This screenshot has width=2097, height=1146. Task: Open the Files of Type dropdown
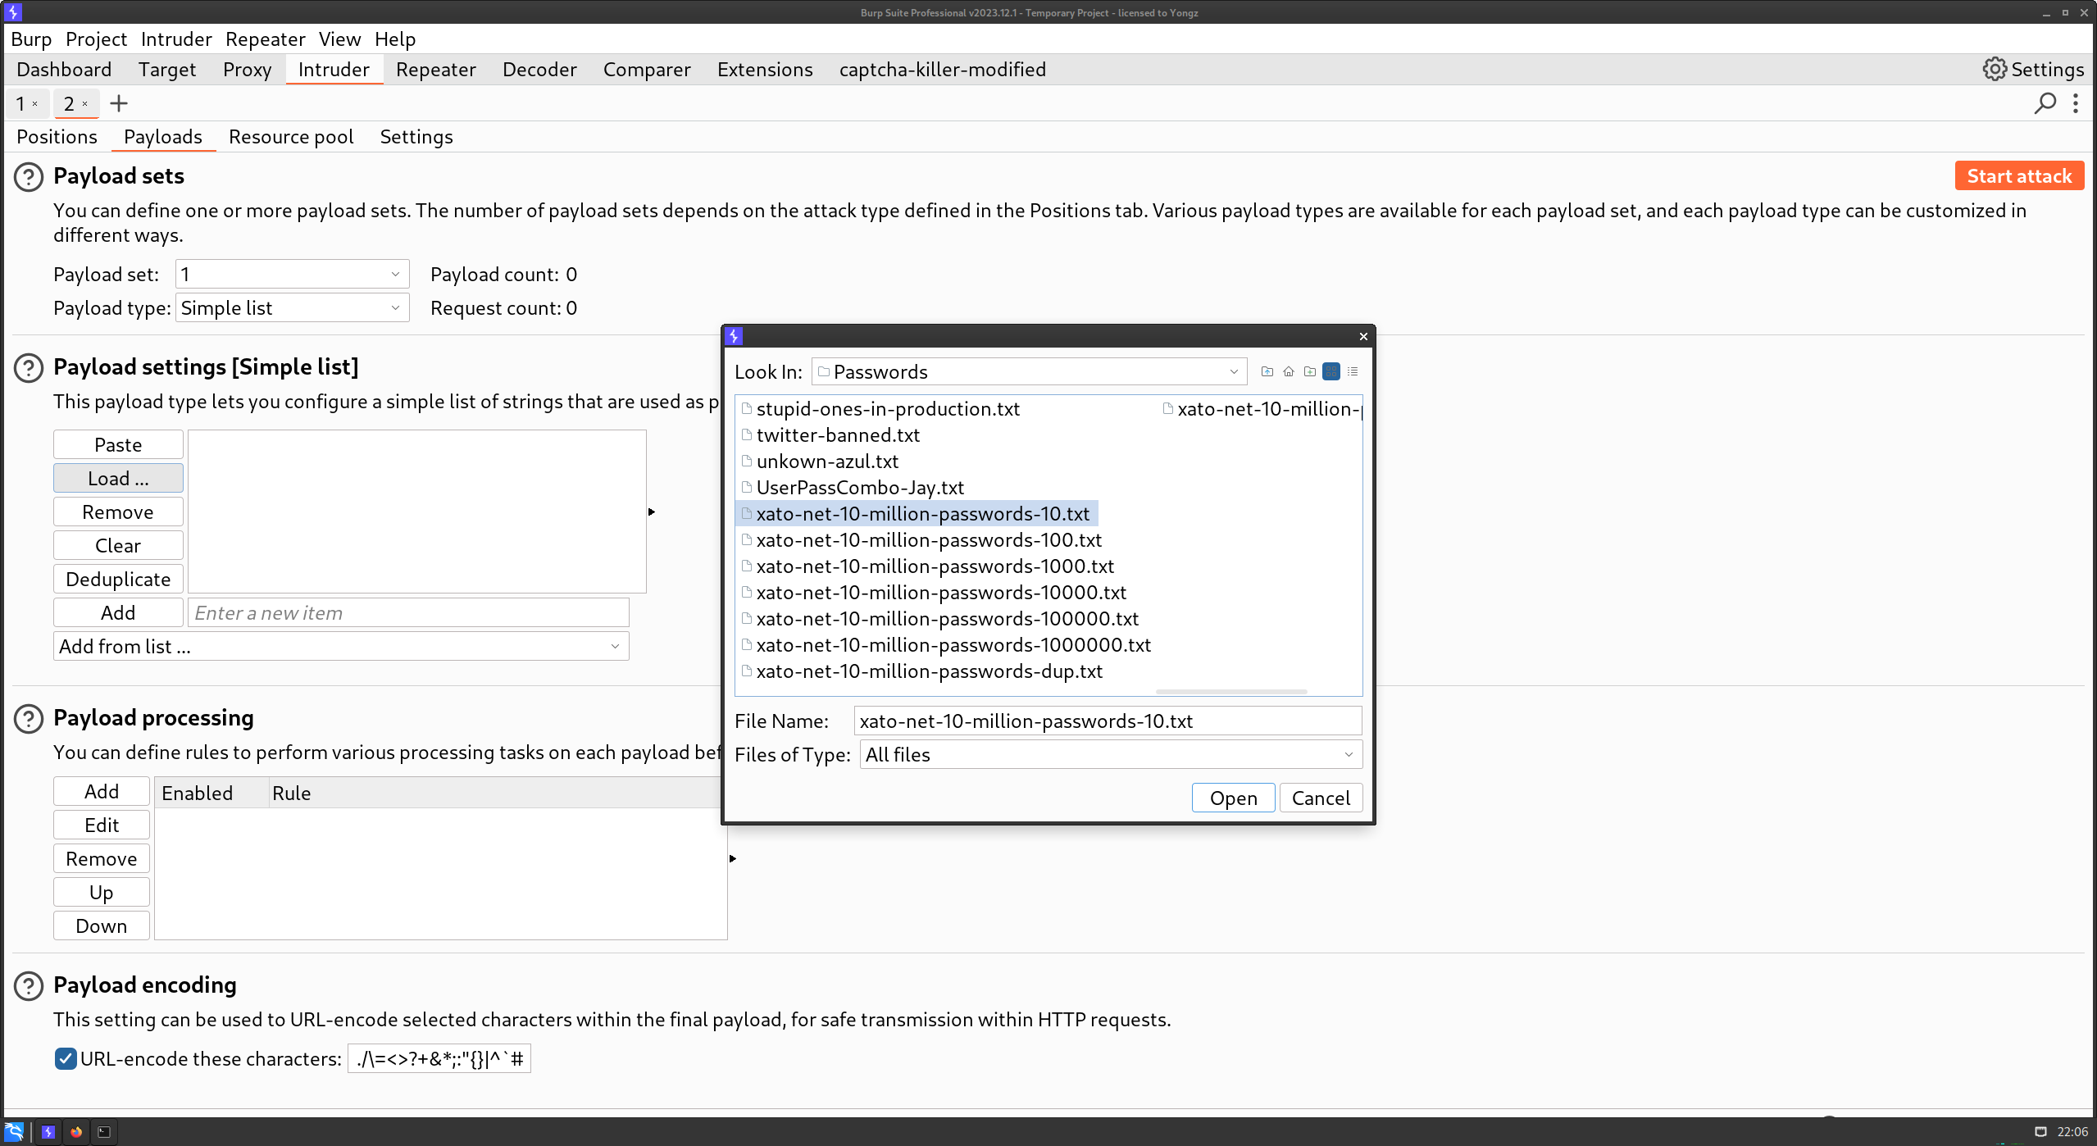click(x=1349, y=755)
